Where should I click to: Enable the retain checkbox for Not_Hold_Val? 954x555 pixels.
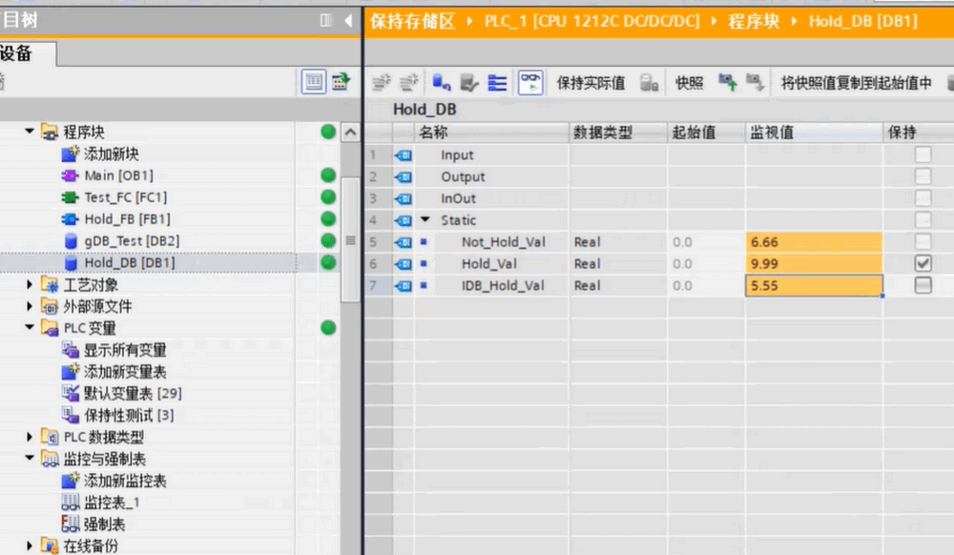coord(923,241)
